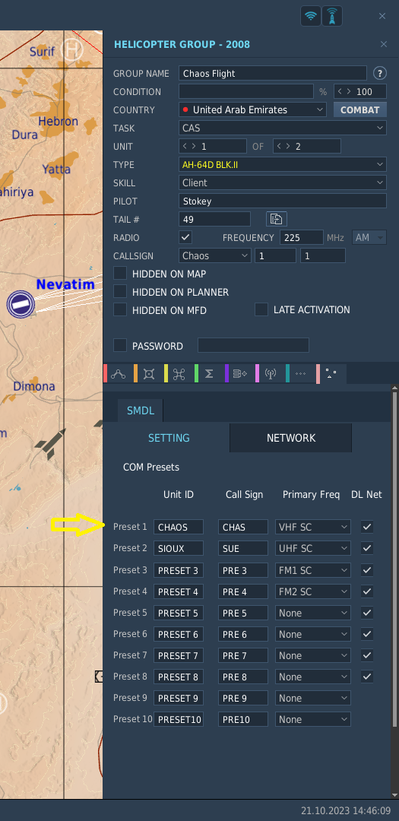
Task: Open the Route tab icon
Action: [x=119, y=374]
